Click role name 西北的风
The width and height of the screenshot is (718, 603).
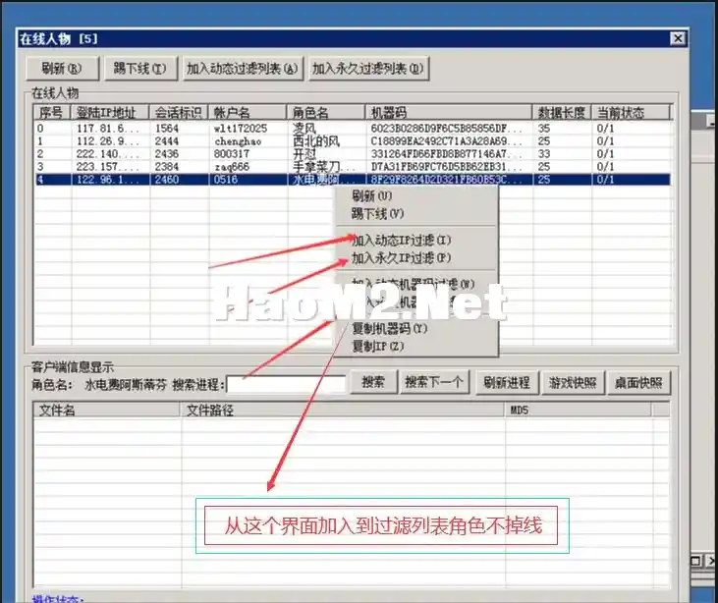tap(316, 141)
